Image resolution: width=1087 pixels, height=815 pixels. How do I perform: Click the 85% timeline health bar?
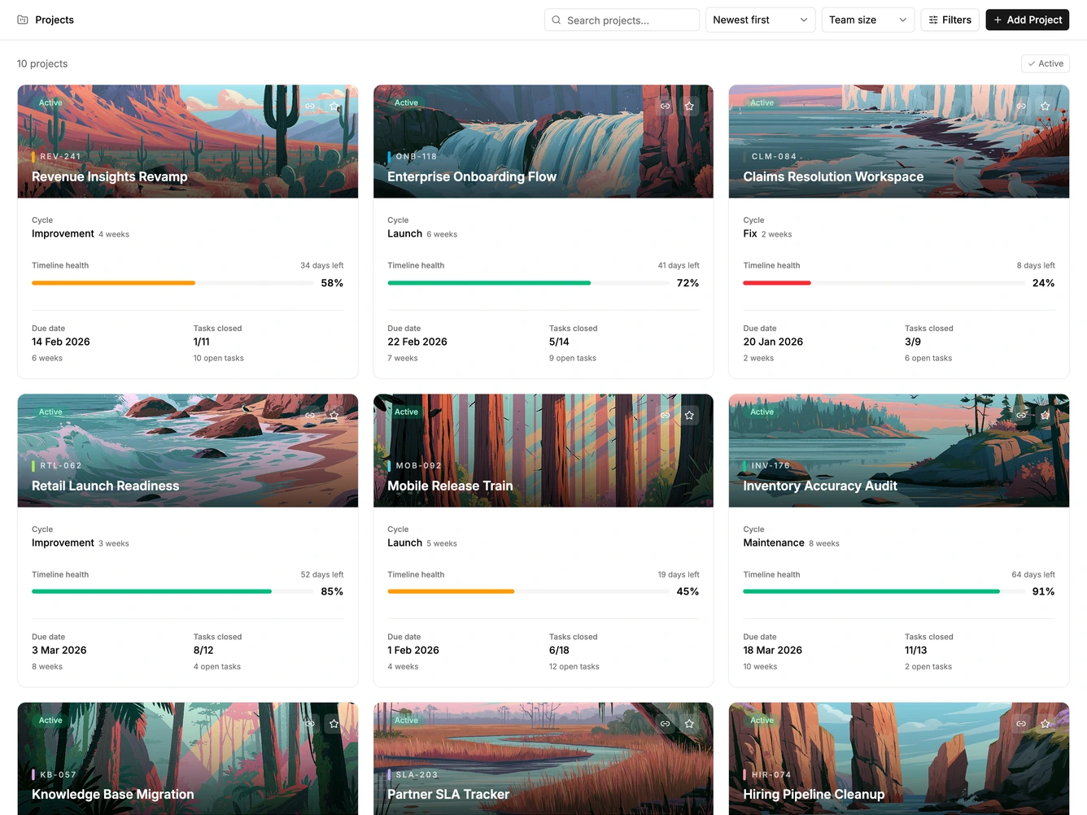coord(172,591)
